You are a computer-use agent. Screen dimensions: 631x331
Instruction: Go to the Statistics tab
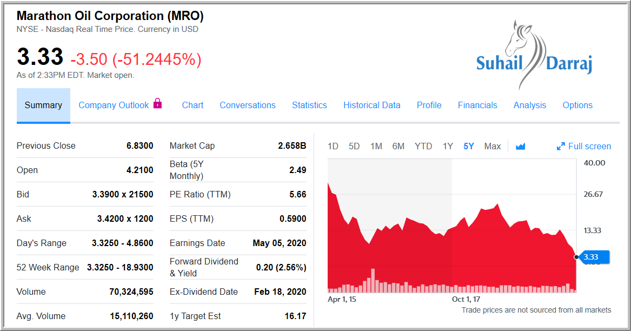[x=309, y=105]
